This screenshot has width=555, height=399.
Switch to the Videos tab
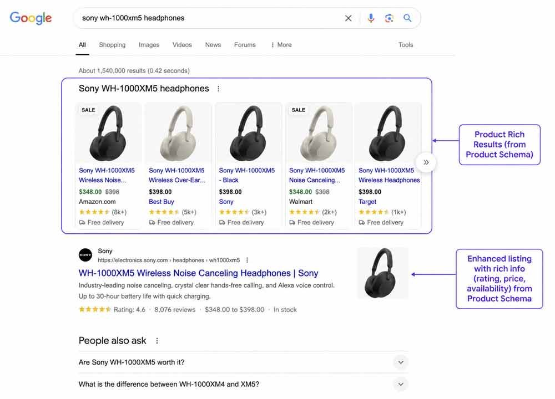click(182, 45)
